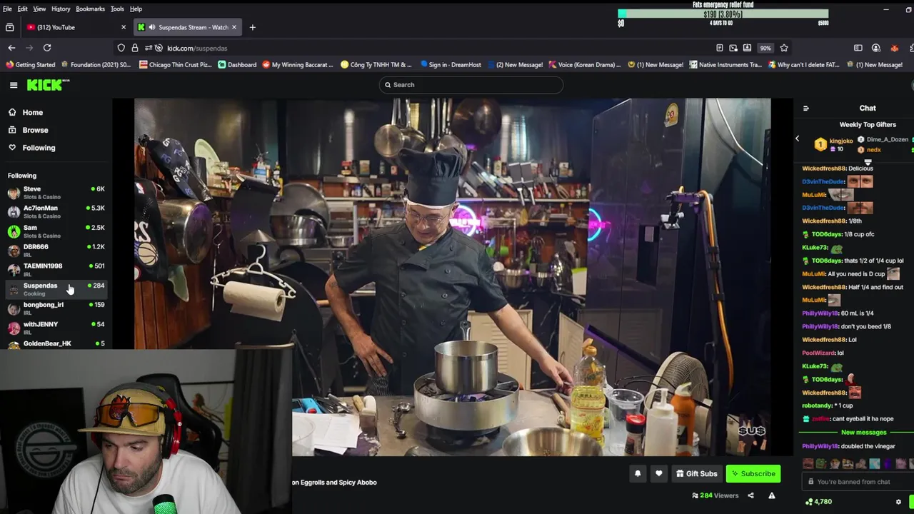Close the Suspendas Stream tab
This screenshot has height=514, width=914.
point(234,27)
